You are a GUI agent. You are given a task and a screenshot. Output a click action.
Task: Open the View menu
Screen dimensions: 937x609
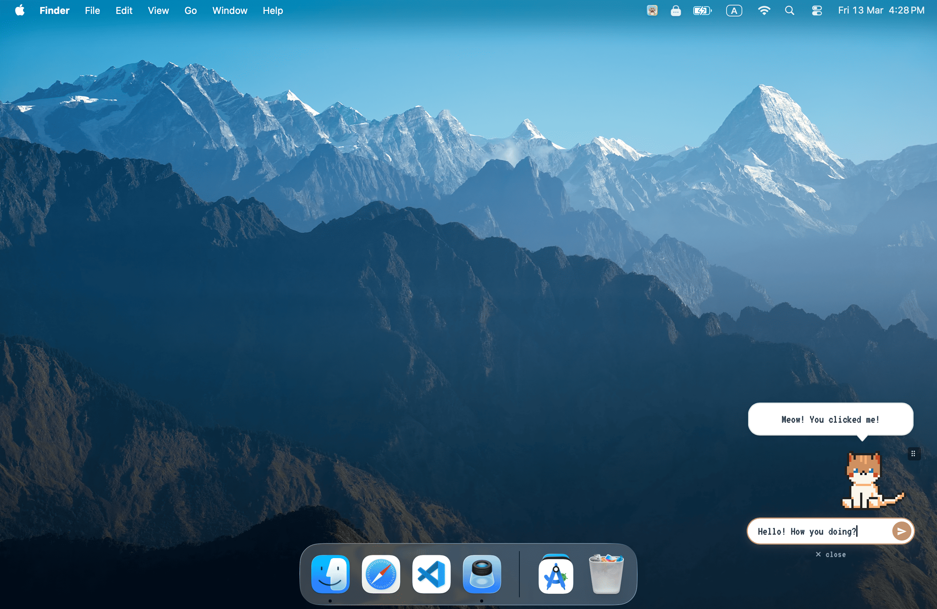tap(158, 11)
